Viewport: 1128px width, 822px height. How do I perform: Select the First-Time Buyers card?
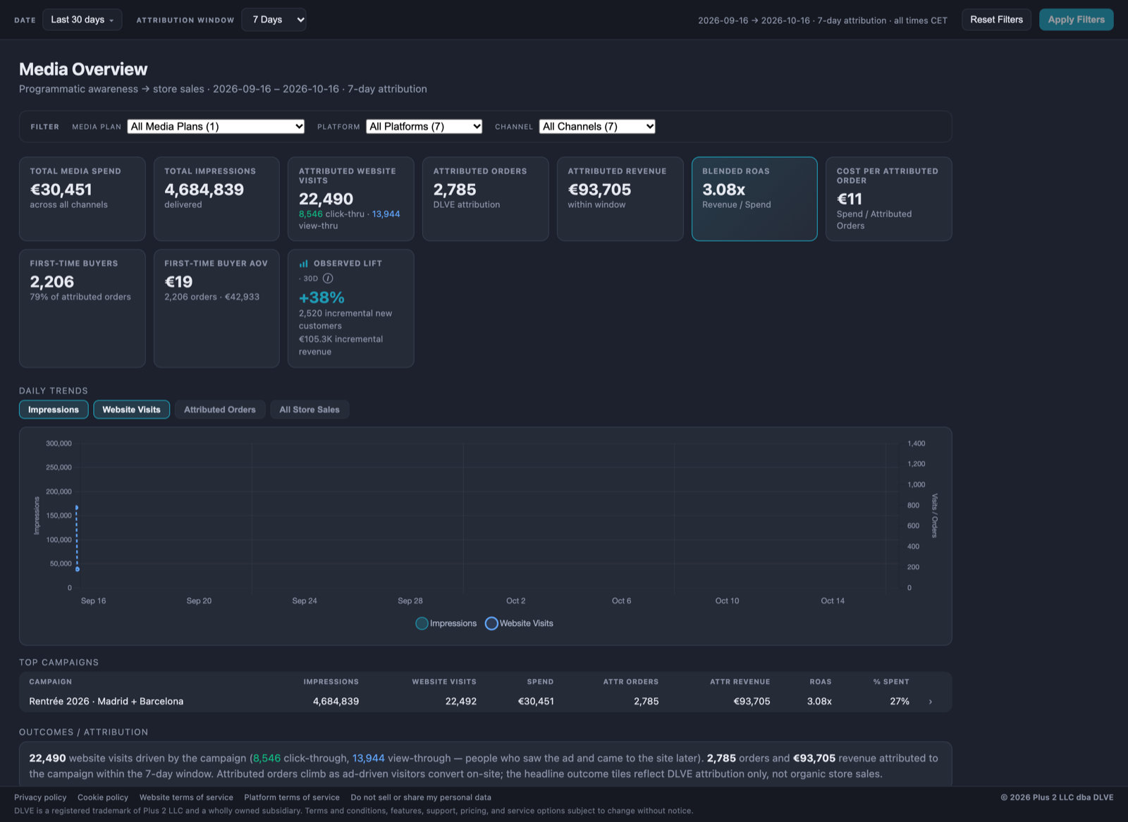pyautogui.click(x=82, y=308)
